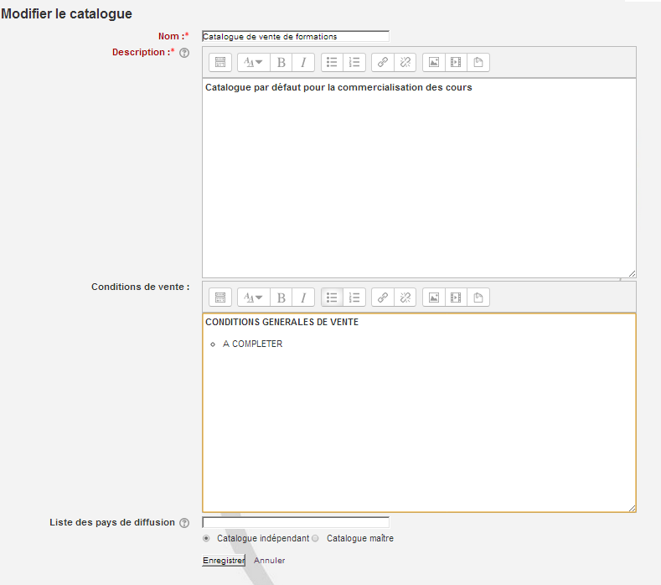Open paragraph styles dropdown in the Description editor

(x=254, y=62)
